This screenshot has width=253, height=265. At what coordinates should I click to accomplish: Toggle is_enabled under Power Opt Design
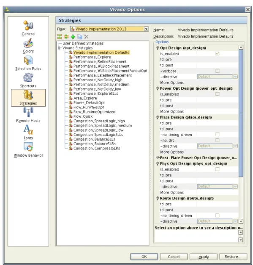pyautogui.click(x=217, y=94)
